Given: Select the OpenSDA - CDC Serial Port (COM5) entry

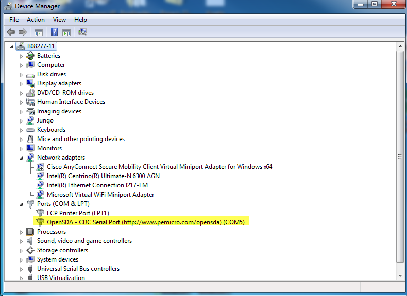Looking at the screenshot, I should click(x=146, y=222).
